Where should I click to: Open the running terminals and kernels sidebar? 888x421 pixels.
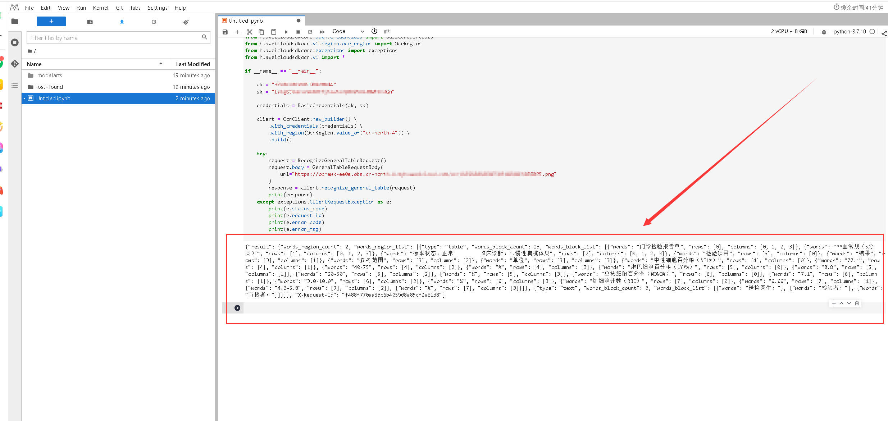click(15, 42)
